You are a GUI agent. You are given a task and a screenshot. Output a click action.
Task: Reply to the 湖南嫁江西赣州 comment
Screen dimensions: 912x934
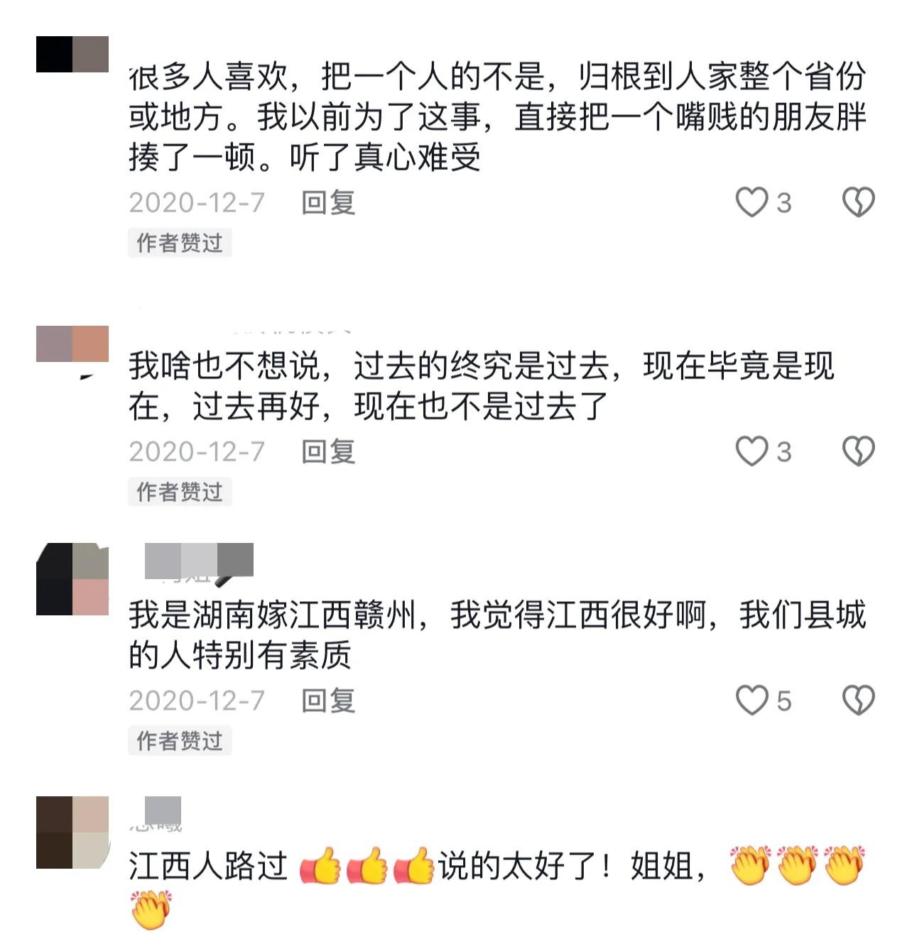point(328,701)
